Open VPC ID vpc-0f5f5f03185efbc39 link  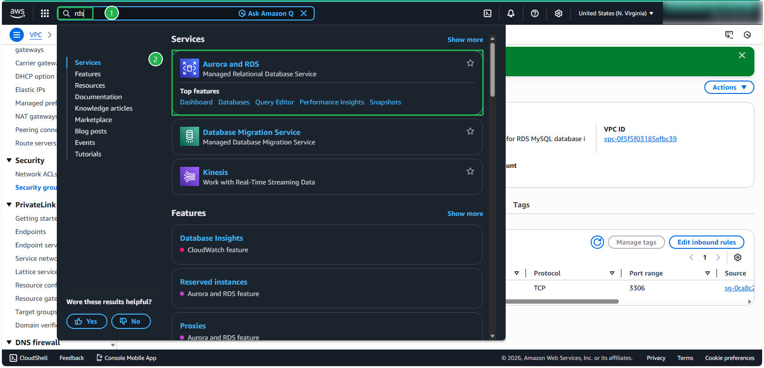coord(640,139)
